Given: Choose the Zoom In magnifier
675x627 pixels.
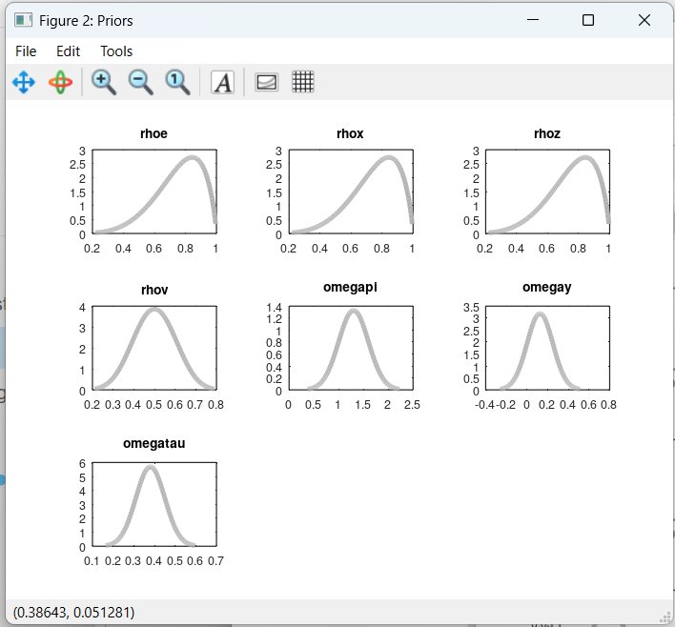Looking at the screenshot, I should point(104,82).
